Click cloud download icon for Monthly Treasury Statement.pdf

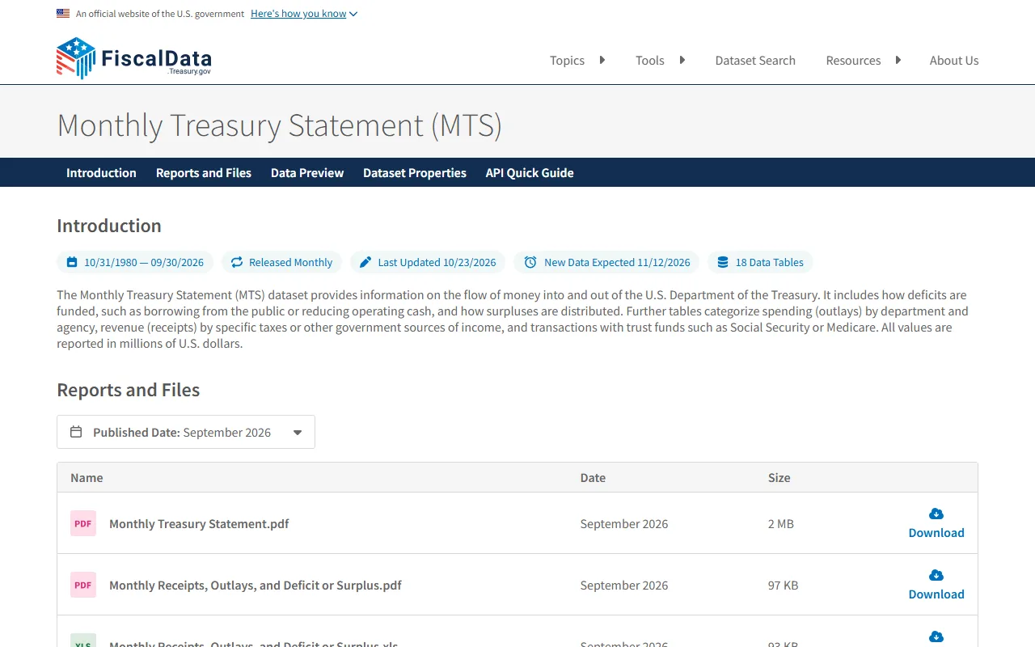coord(936,514)
